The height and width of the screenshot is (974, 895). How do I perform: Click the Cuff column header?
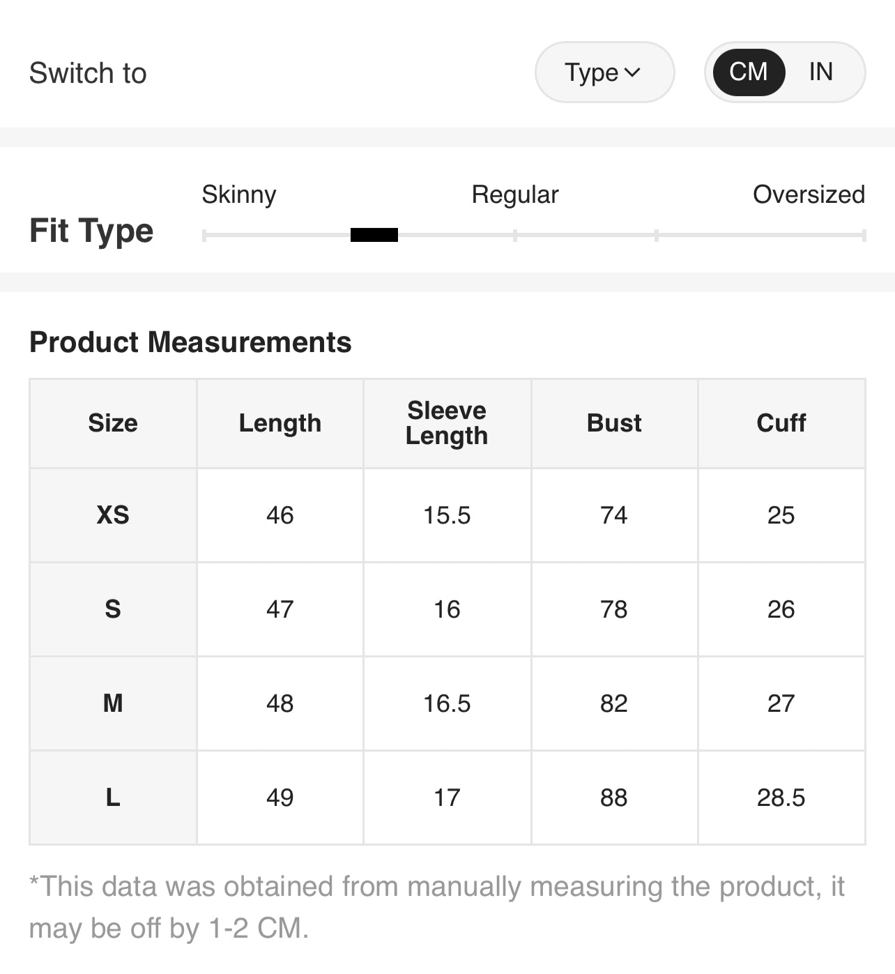coord(781,423)
